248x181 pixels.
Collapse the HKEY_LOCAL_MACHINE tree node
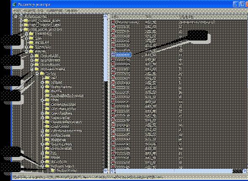pos(21,30)
